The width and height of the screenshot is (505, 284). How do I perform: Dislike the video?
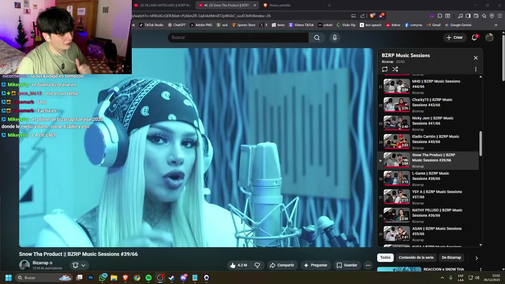tap(257, 265)
